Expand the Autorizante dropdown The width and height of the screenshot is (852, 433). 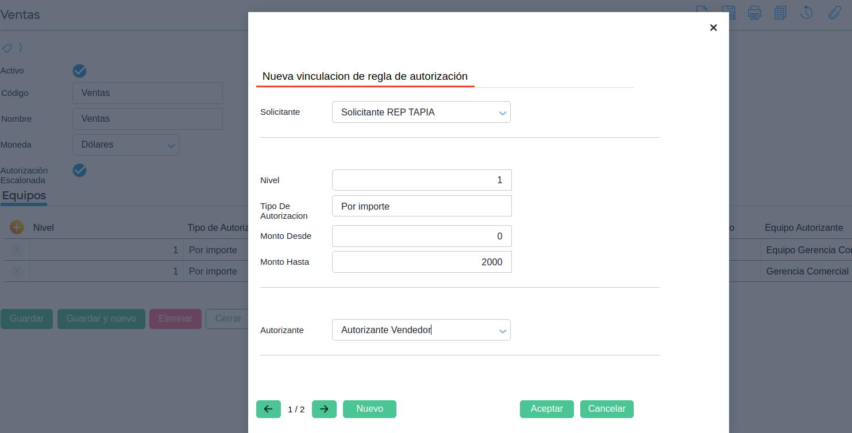(x=421, y=330)
